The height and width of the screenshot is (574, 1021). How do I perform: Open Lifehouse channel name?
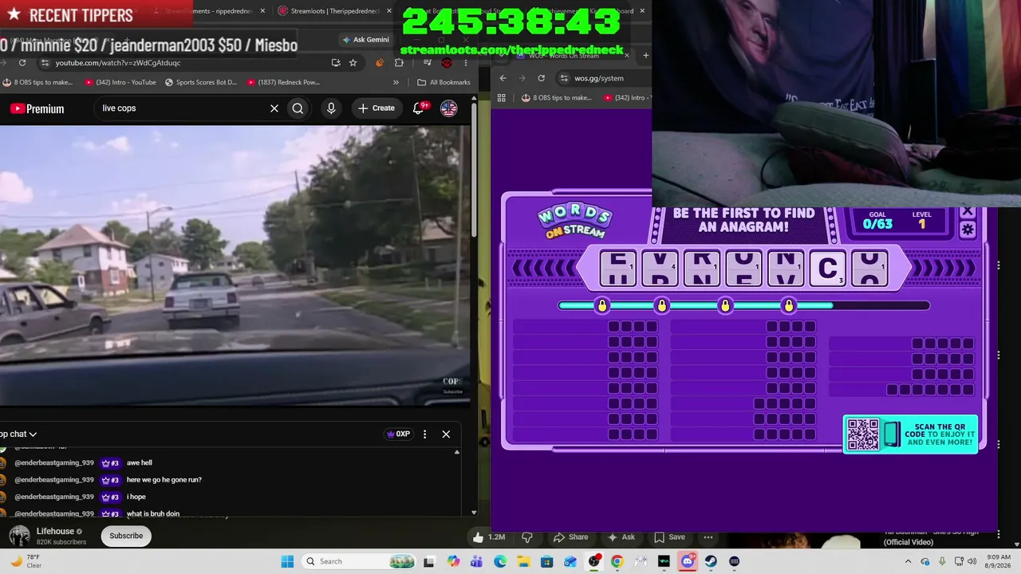55,531
